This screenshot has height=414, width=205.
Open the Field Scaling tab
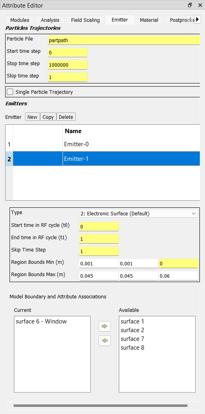click(x=85, y=20)
